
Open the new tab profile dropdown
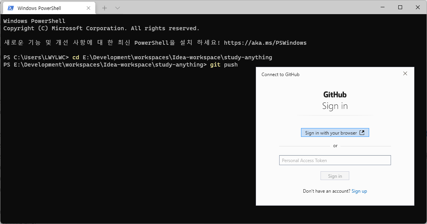pyautogui.click(x=117, y=8)
